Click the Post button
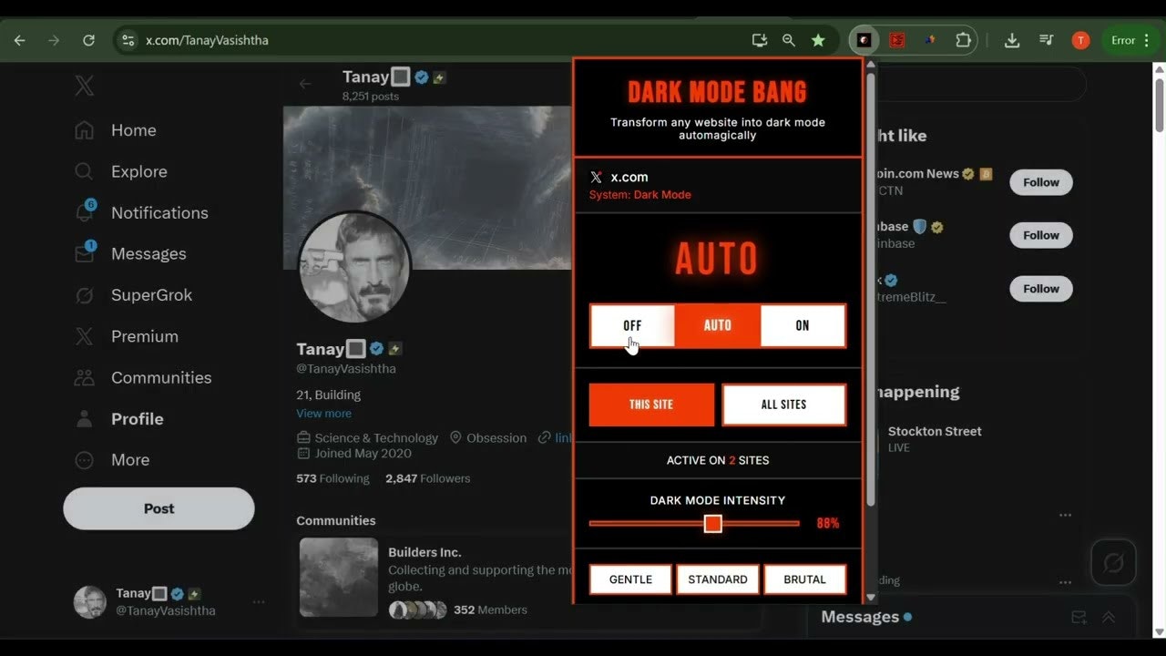The width and height of the screenshot is (1166, 656). tap(159, 508)
